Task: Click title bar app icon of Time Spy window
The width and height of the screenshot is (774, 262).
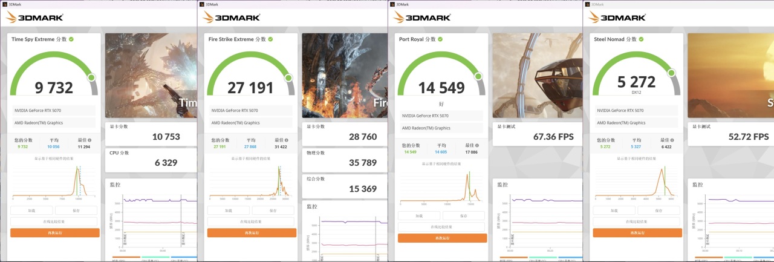Action: pos(4,4)
